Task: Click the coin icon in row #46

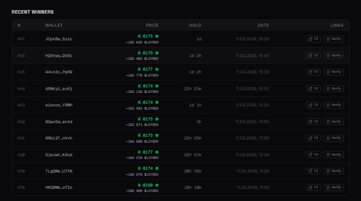Action: click(x=157, y=53)
